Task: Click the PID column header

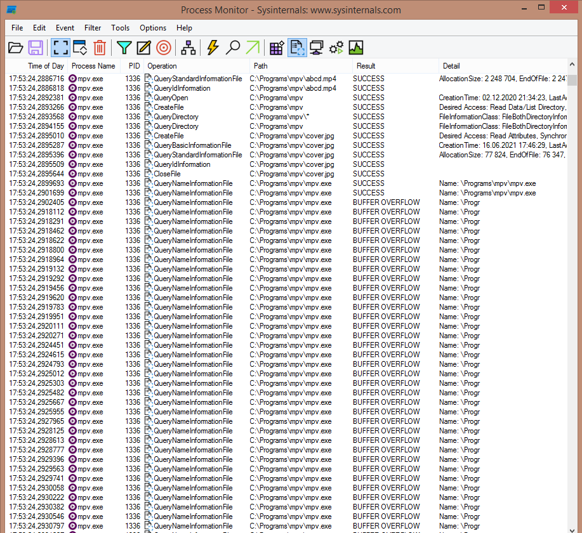Action: (132, 66)
